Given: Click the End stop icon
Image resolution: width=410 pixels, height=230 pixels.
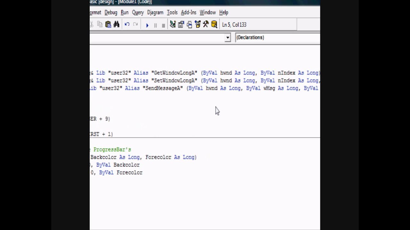Looking at the screenshot, I should pyautogui.click(x=163, y=25).
